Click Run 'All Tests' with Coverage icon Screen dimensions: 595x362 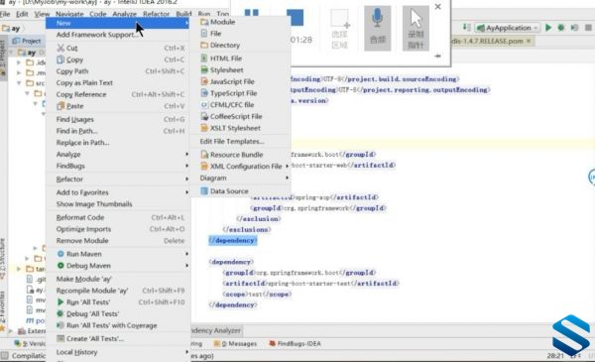tap(60, 325)
